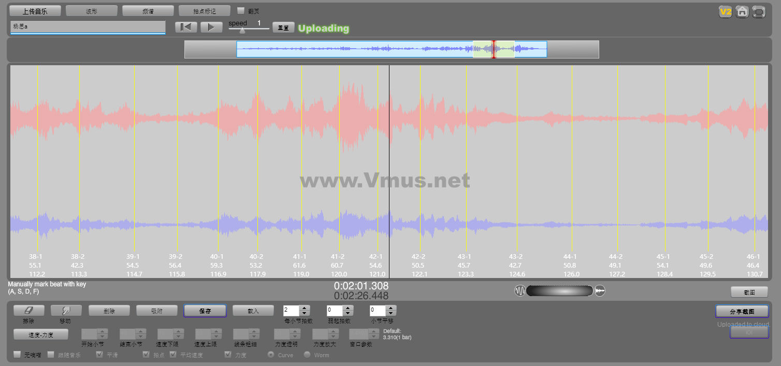The image size is (781, 366).
Task: Switch to the 拍点标记 beat marking view
Action: [x=204, y=11]
